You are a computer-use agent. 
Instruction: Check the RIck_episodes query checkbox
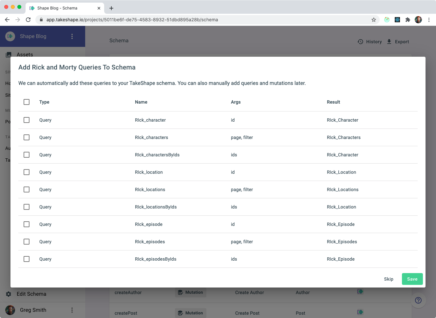tap(27, 242)
